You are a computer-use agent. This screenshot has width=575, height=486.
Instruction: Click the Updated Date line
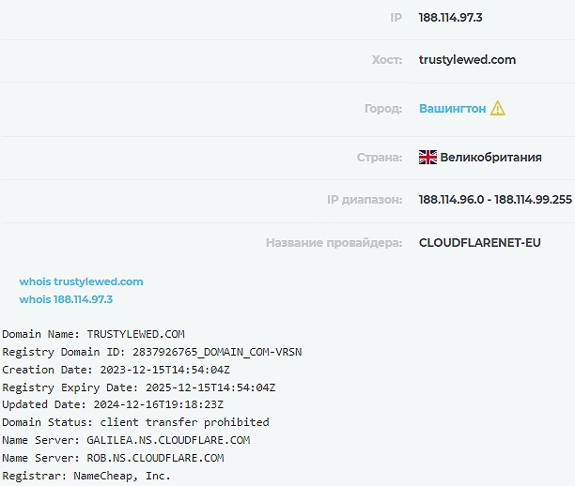(x=126, y=405)
